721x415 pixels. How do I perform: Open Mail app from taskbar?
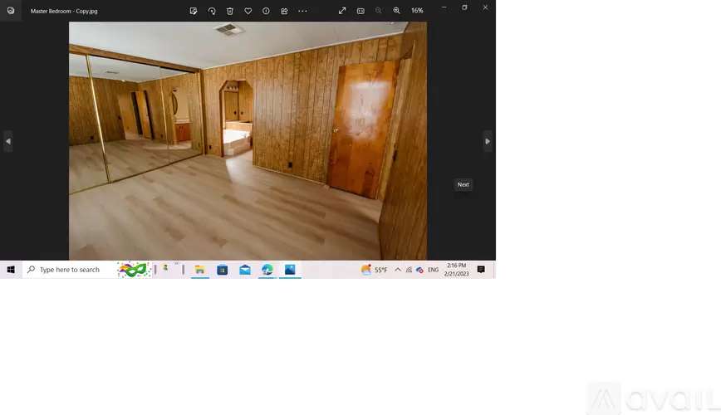[245, 270]
